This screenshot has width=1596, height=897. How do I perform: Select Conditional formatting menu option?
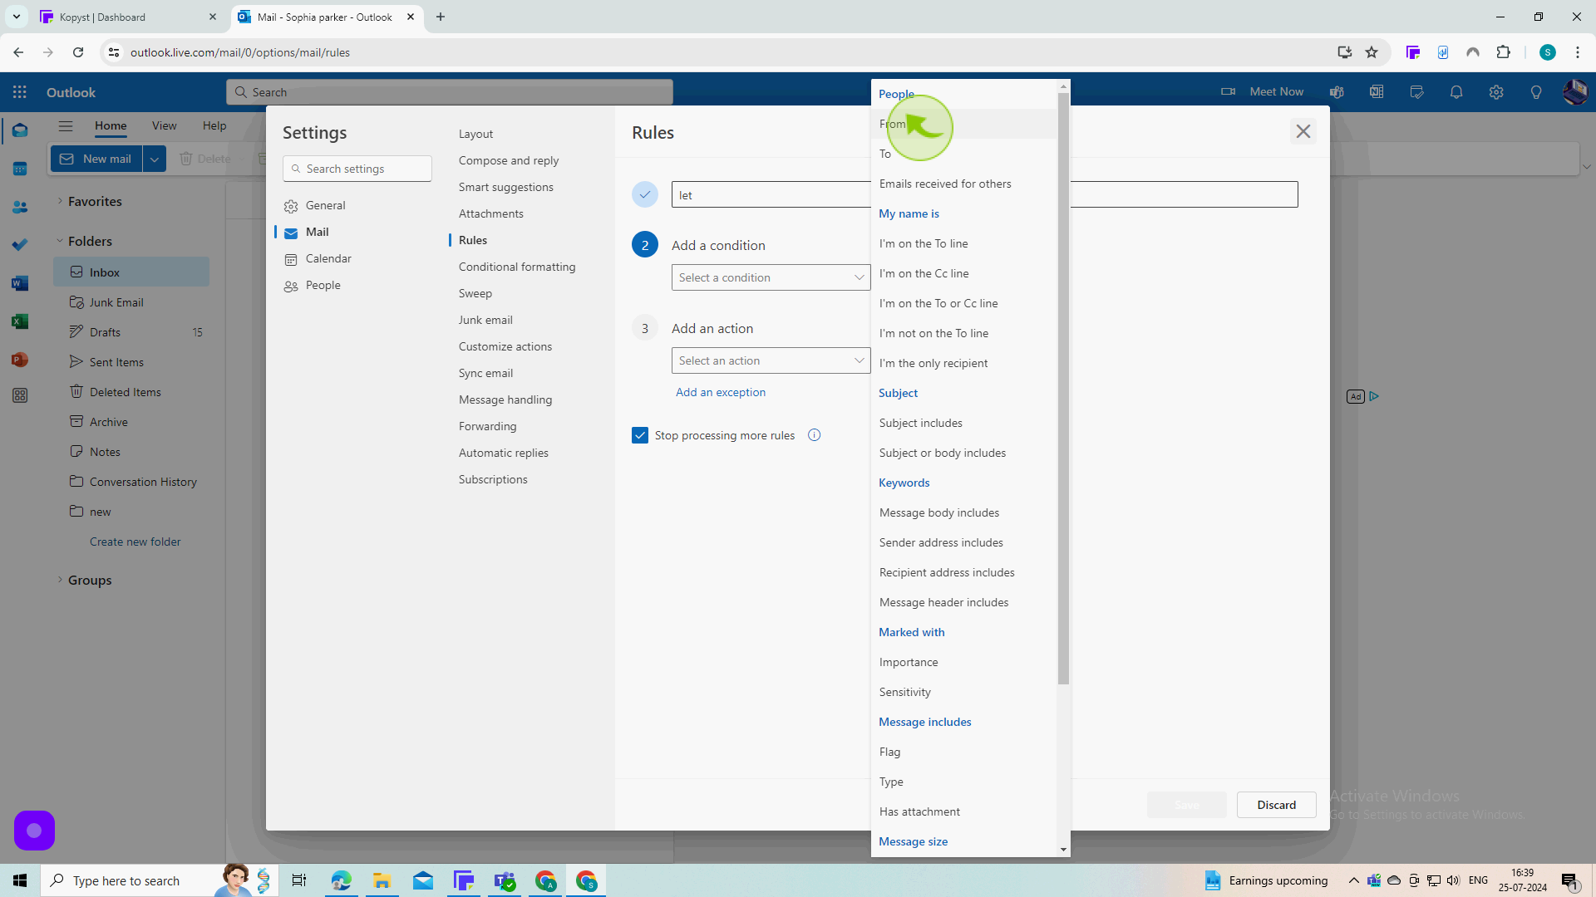click(517, 266)
